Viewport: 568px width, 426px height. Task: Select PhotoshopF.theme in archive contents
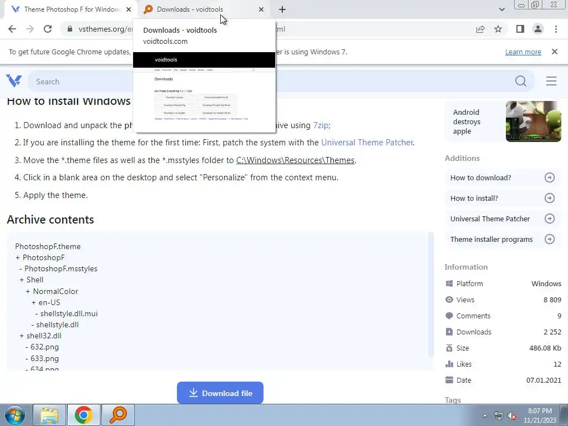coord(48,246)
